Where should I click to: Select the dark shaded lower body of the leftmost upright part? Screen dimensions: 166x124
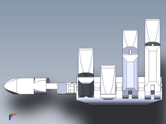pyautogui.click(x=86, y=88)
